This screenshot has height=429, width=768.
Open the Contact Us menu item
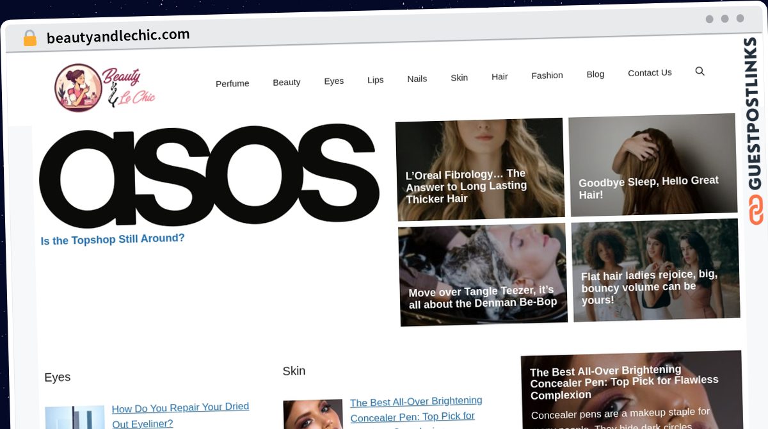click(650, 72)
